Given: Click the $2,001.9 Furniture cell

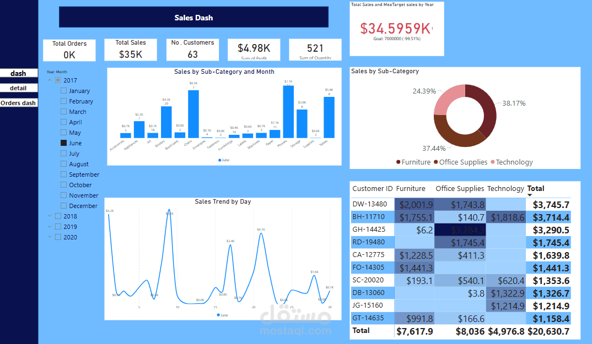Looking at the screenshot, I should pos(415,204).
